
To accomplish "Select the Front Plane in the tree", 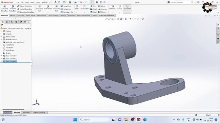I will 9,45.
